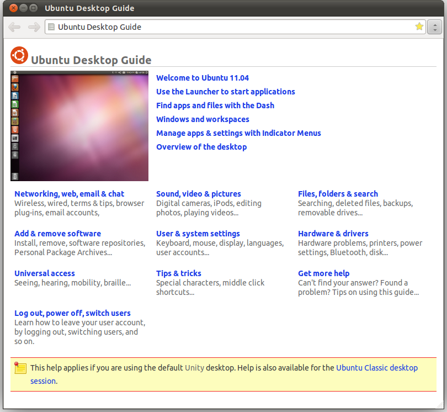Click the Ubuntu Desktop Guide location field
Screen dimensions: 447x412
tap(235, 27)
